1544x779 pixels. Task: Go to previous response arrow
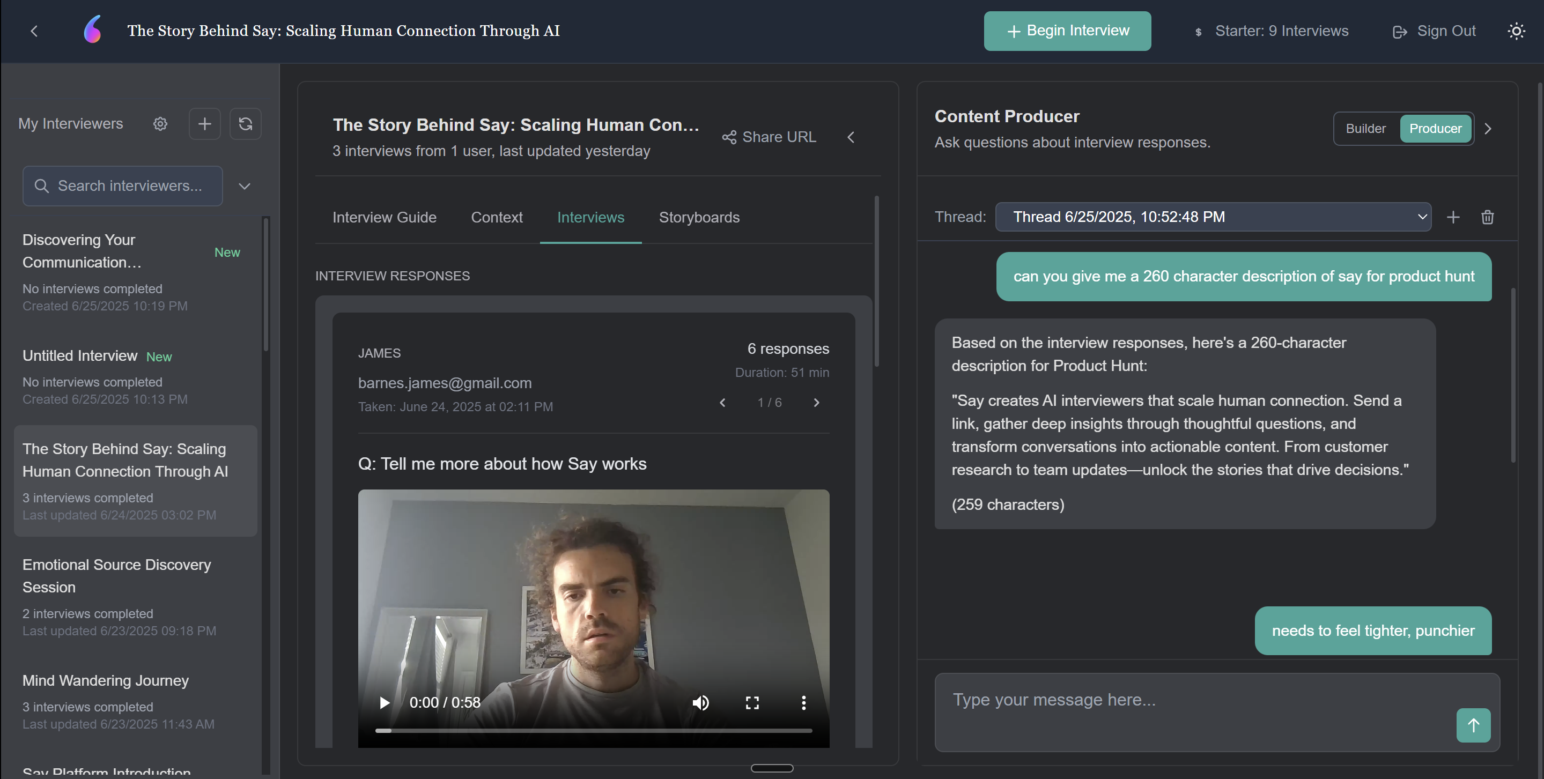tap(722, 403)
